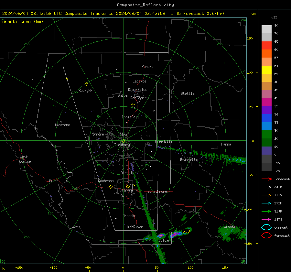Click the Airdrie town label
This screenshot has width=291, height=272.
(x=127, y=173)
